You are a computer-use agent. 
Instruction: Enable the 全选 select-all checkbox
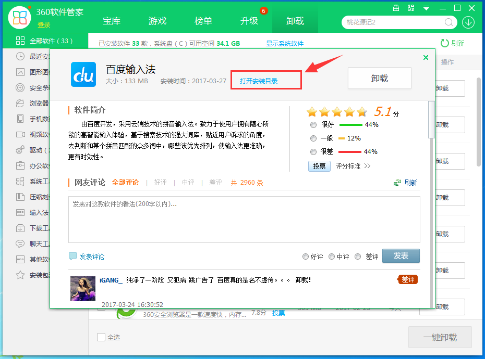[x=101, y=337]
